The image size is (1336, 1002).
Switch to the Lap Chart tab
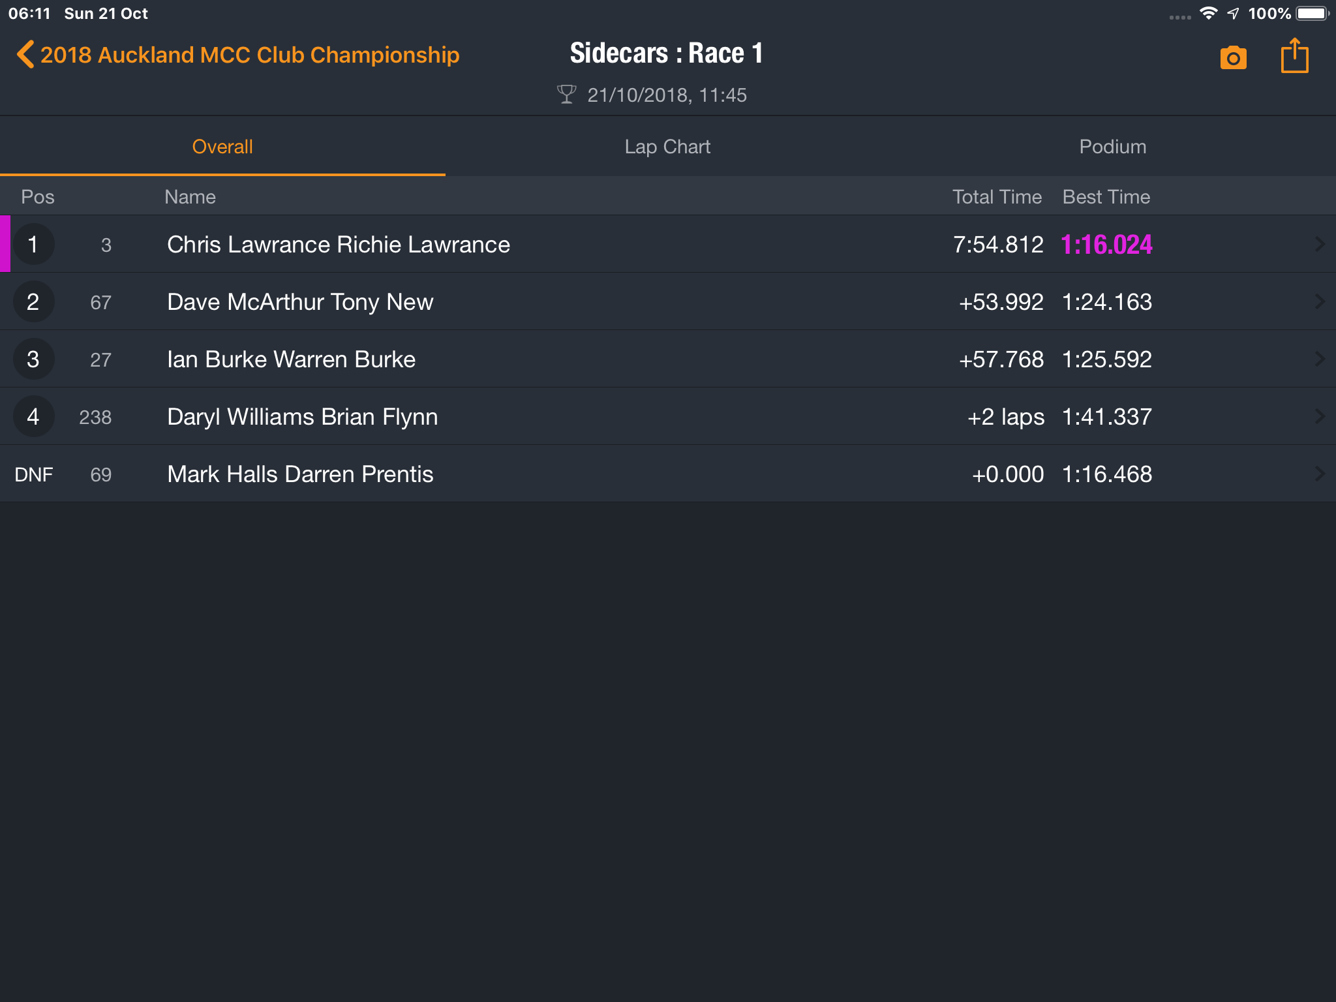667,147
